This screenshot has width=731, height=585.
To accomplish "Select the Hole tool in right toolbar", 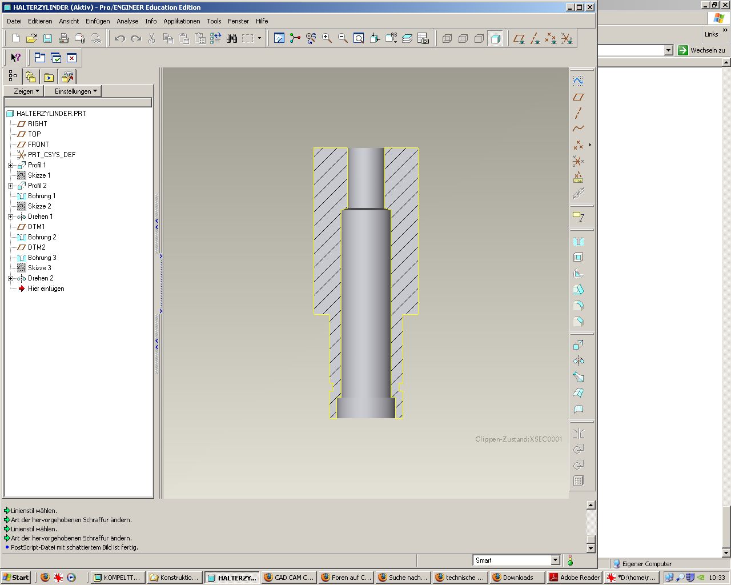I will pyautogui.click(x=579, y=242).
